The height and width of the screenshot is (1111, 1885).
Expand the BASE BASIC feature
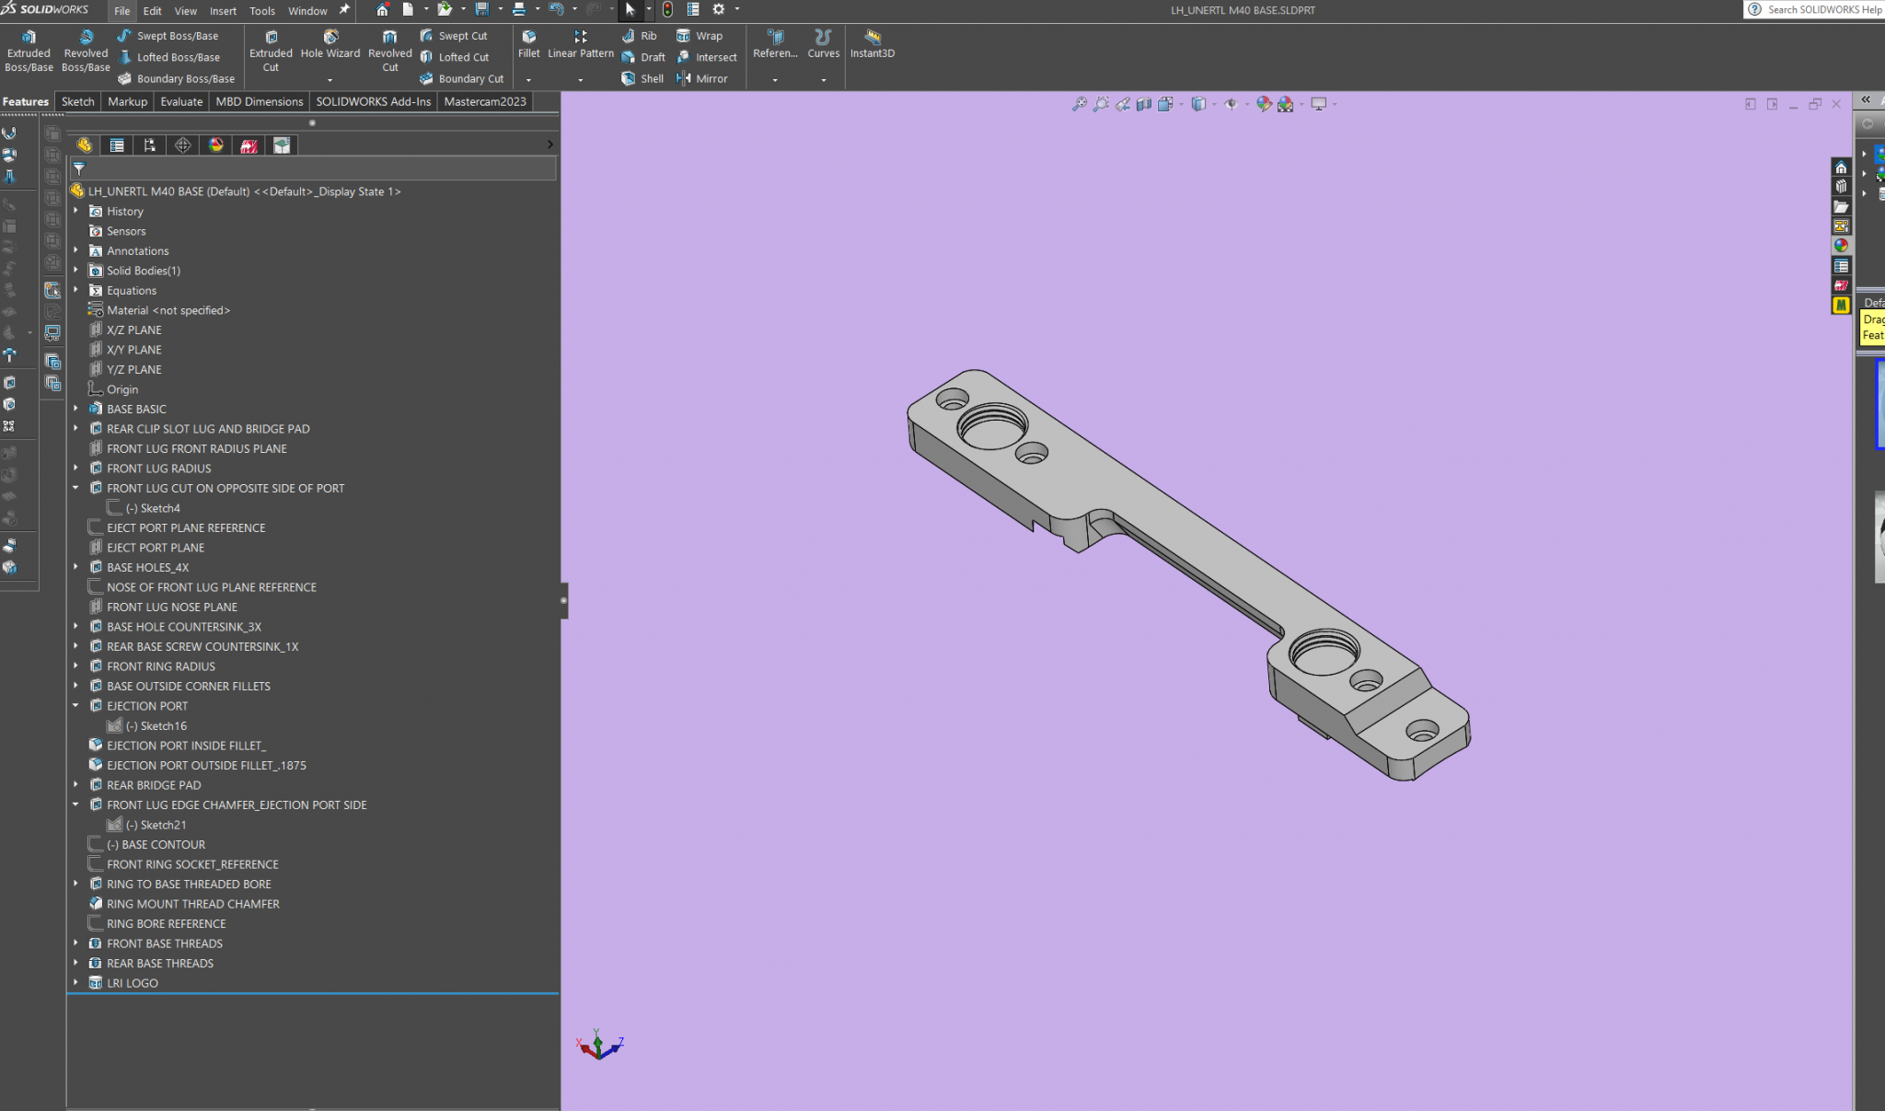(76, 409)
